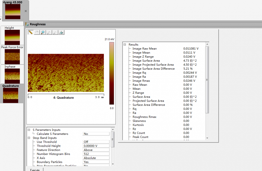Click the zoom-in icon right of magnifier

(49, 32)
